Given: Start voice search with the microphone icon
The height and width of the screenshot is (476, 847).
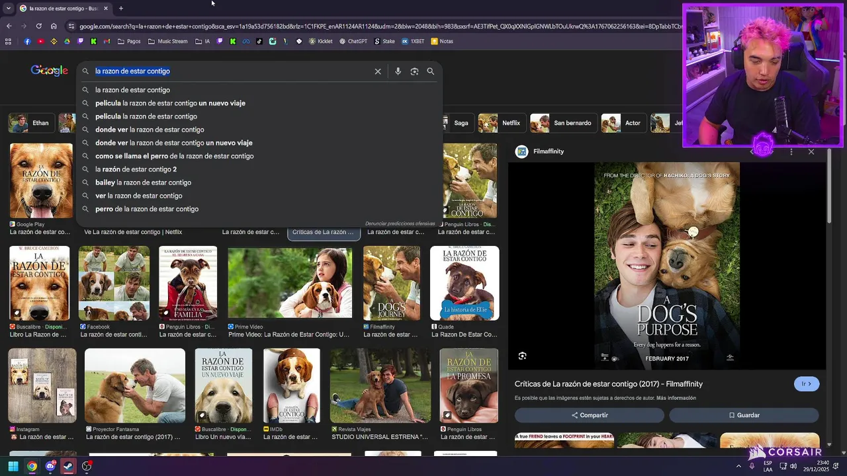Looking at the screenshot, I should pyautogui.click(x=398, y=71).
